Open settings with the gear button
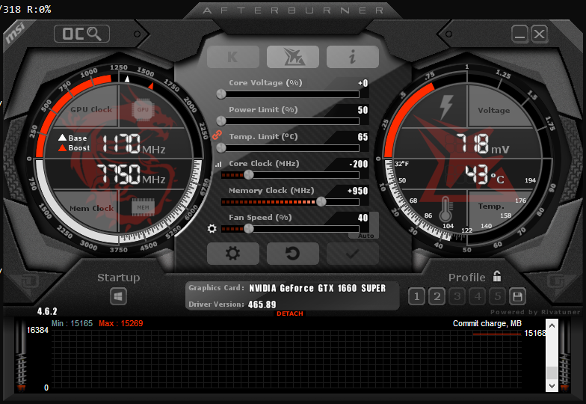586x404 pixels. pos(233,254)
